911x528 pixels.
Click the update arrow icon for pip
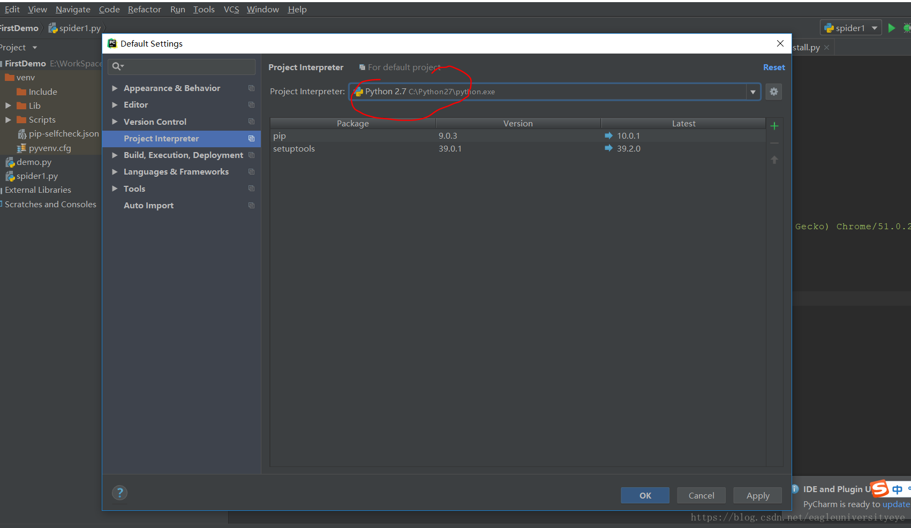(608, 135)
